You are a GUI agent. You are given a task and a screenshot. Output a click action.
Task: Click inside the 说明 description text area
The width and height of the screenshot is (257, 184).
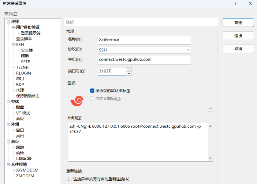141,142
